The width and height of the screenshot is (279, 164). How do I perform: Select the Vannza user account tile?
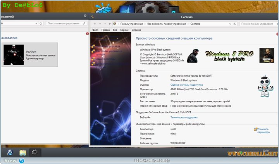30,55
